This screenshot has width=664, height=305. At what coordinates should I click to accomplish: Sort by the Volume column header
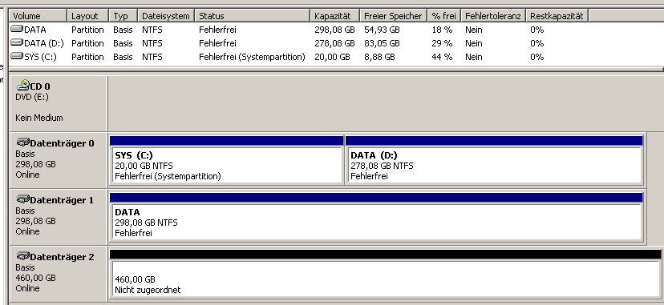[x=38, y=16]
